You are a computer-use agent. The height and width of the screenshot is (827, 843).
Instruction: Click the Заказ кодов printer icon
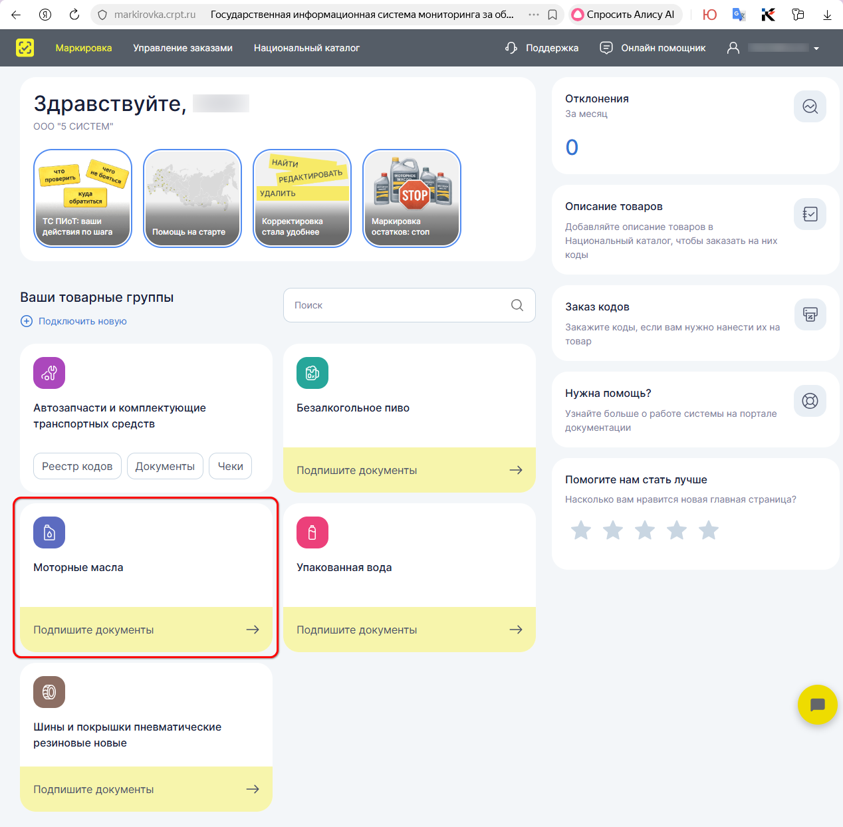pos(810,314)
